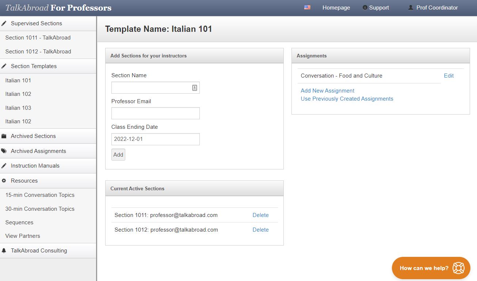Click the Add New Assignment link
Screen dimensions: 477x281
pyautogui.click(x=328, y=91)
